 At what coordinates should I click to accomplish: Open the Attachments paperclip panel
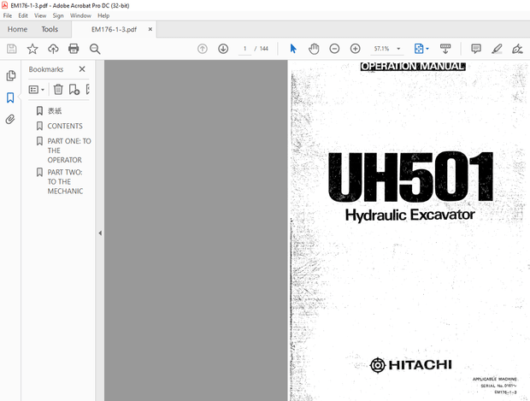click(x=10, y=120)
